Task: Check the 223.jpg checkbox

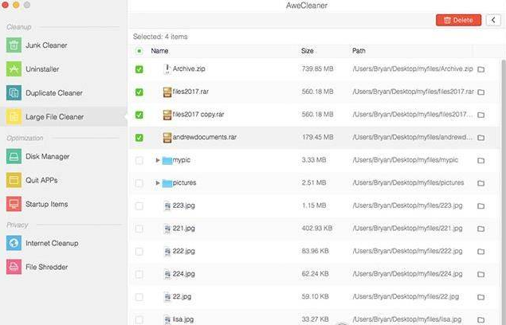Action: point(139,206)
